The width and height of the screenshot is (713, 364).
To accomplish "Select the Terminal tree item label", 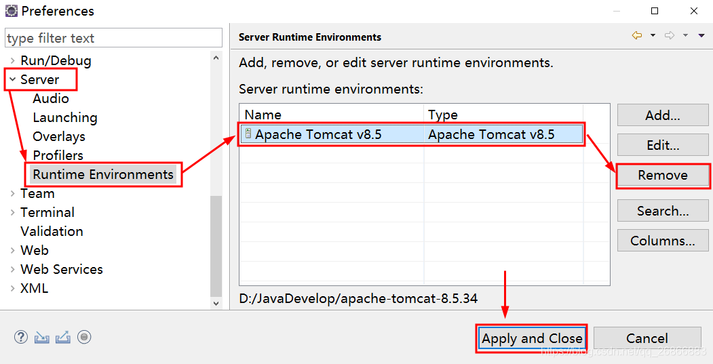I will tap(47, 213).
